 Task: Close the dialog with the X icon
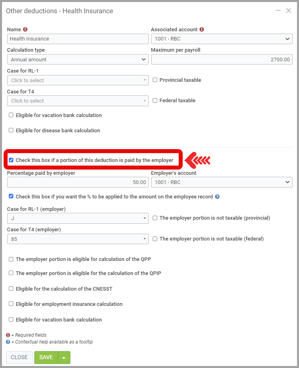[289, 11]
